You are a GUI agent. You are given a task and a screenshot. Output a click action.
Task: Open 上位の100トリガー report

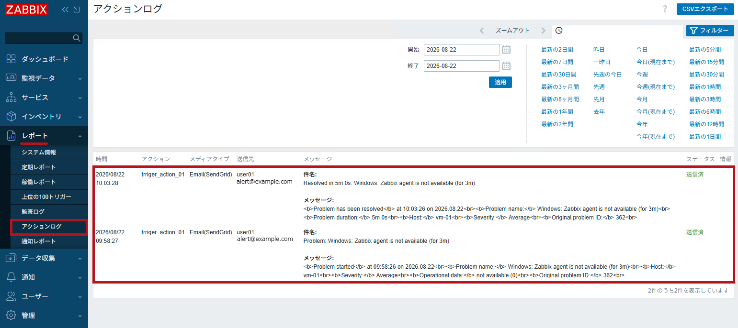(x=46, y=197)
